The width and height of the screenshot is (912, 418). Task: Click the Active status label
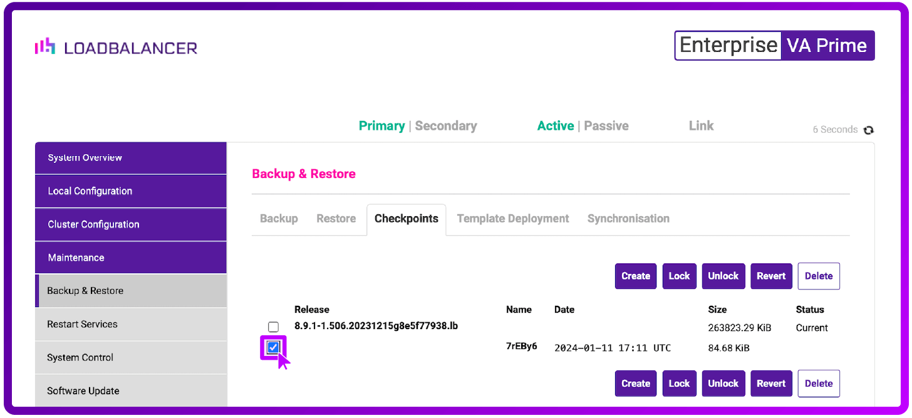coord(556,126)
